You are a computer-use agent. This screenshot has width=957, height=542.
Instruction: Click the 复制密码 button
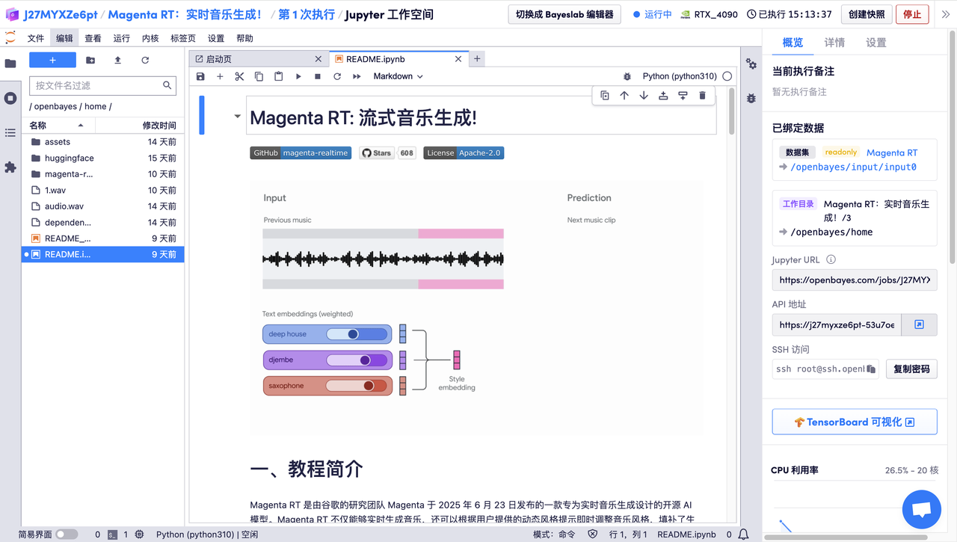[x=911, y=369]
